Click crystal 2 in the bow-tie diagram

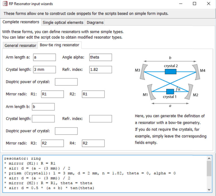pyautogui.click(x=171, y=71)
